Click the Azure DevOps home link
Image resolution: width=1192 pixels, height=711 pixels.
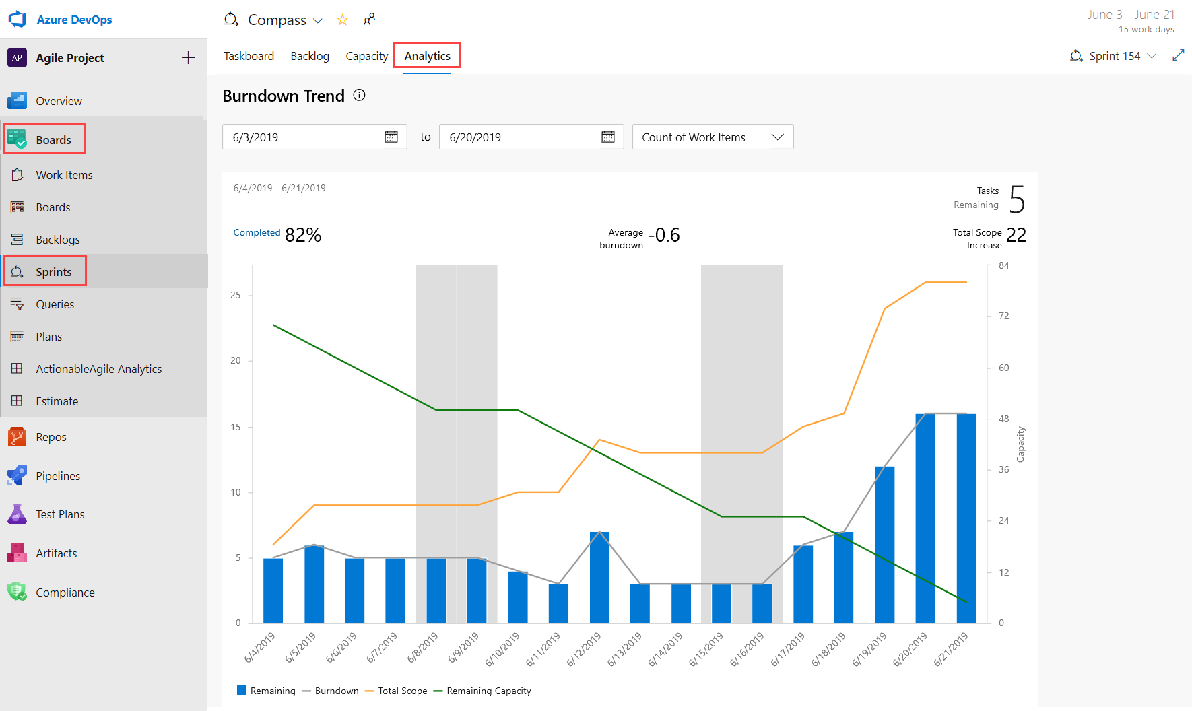coord(74,19)
